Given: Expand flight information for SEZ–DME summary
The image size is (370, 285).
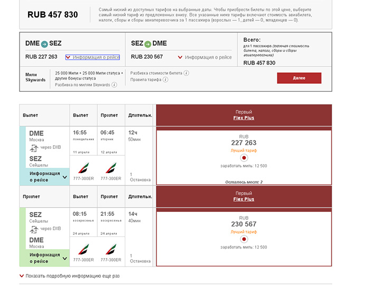Looking at the screenshot, I should (x=205, y=57).
